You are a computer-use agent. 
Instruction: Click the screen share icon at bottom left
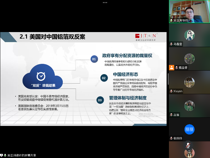(x=1, y=155)
